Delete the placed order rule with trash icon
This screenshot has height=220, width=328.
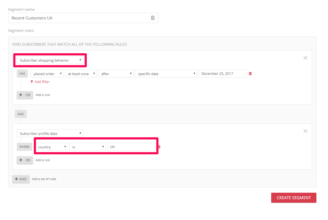tap(250, 74)
